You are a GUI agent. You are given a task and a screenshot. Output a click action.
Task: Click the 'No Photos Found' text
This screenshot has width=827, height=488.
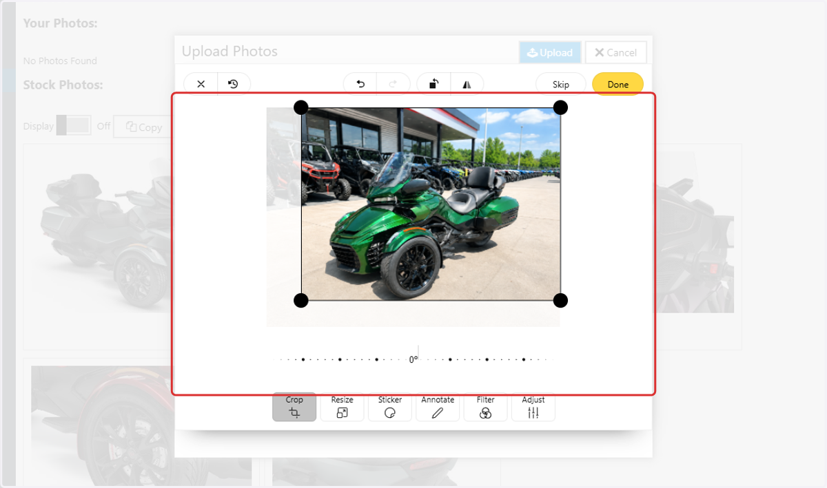[x=60, y=61]
